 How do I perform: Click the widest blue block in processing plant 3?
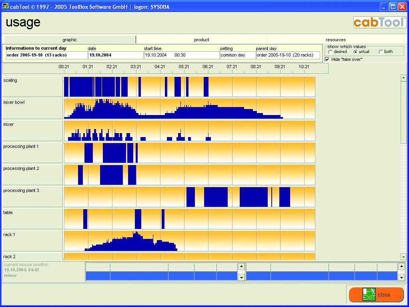(254, 197)
